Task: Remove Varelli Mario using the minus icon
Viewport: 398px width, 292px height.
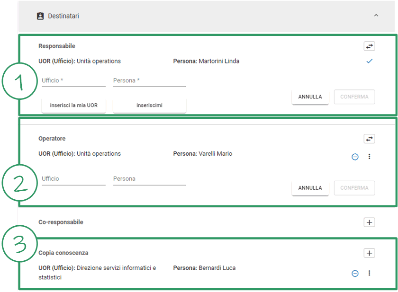Action: point(355,157)
